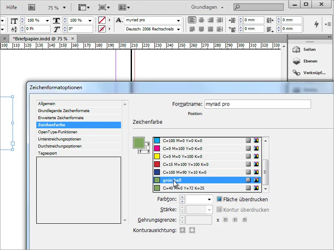Select OpenType-Funktionen category
Screen dimensions: 334x250
coord(78,132)
